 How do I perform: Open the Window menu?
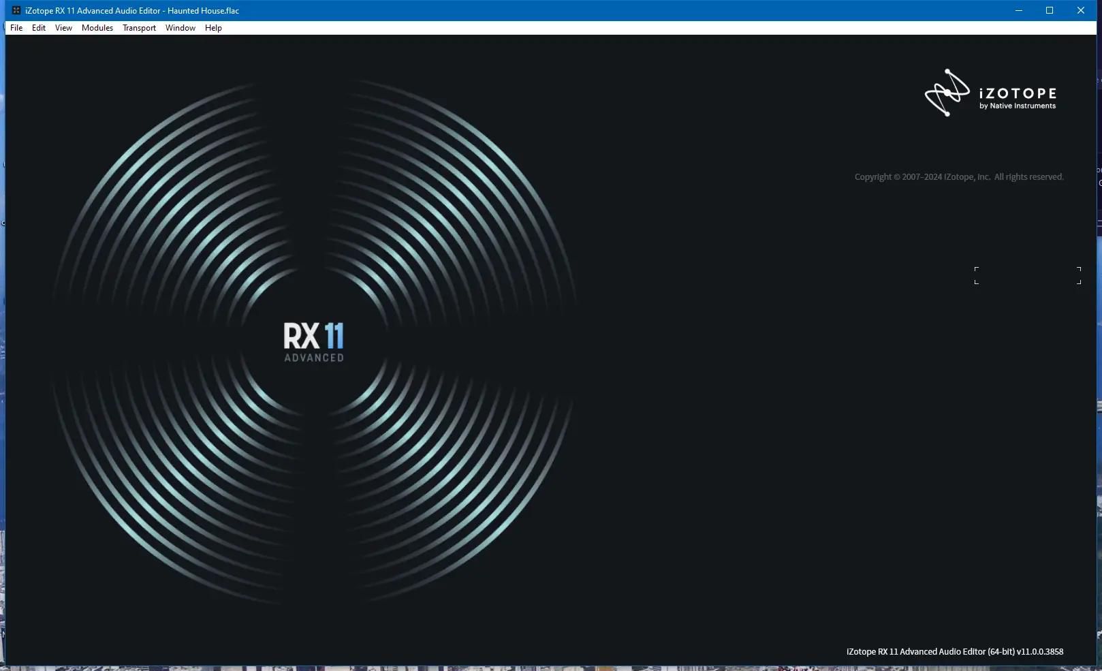180,28
